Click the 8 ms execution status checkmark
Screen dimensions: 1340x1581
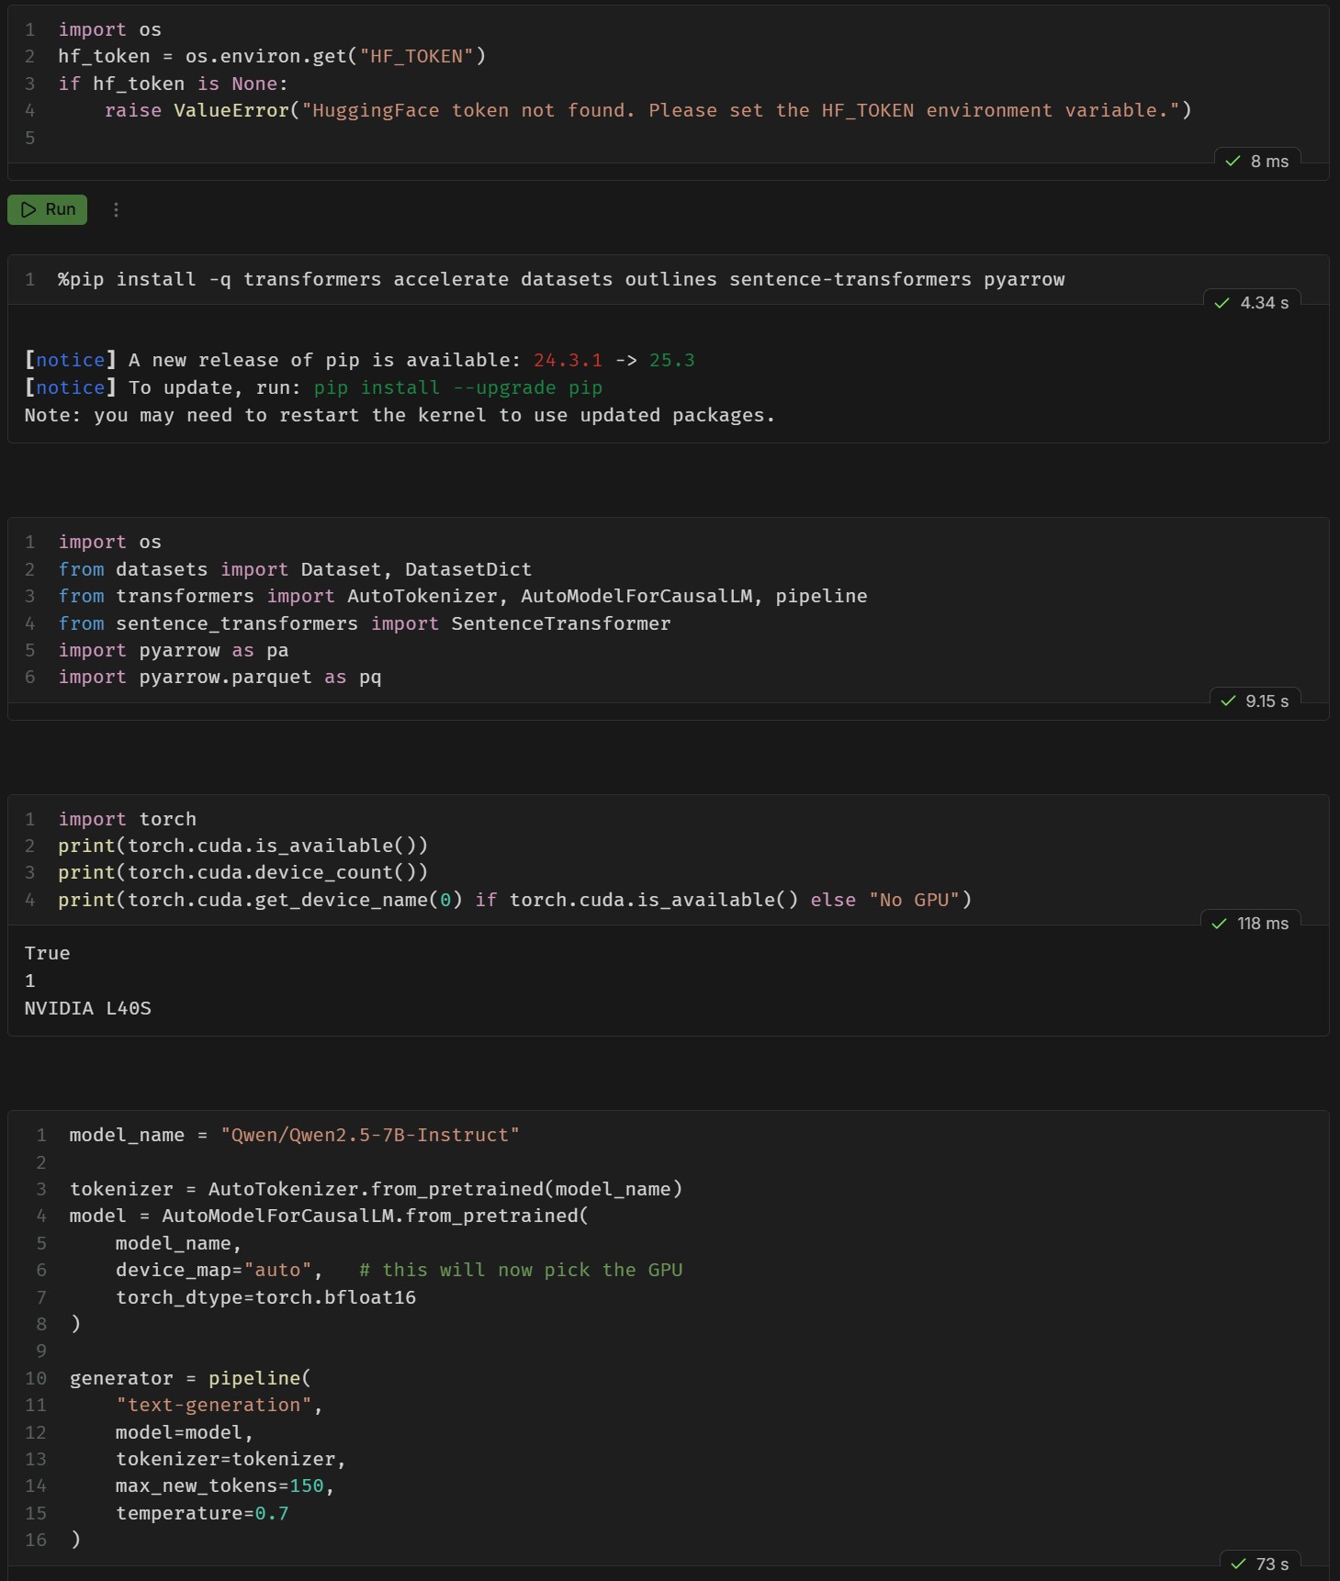pos(1233,161)
